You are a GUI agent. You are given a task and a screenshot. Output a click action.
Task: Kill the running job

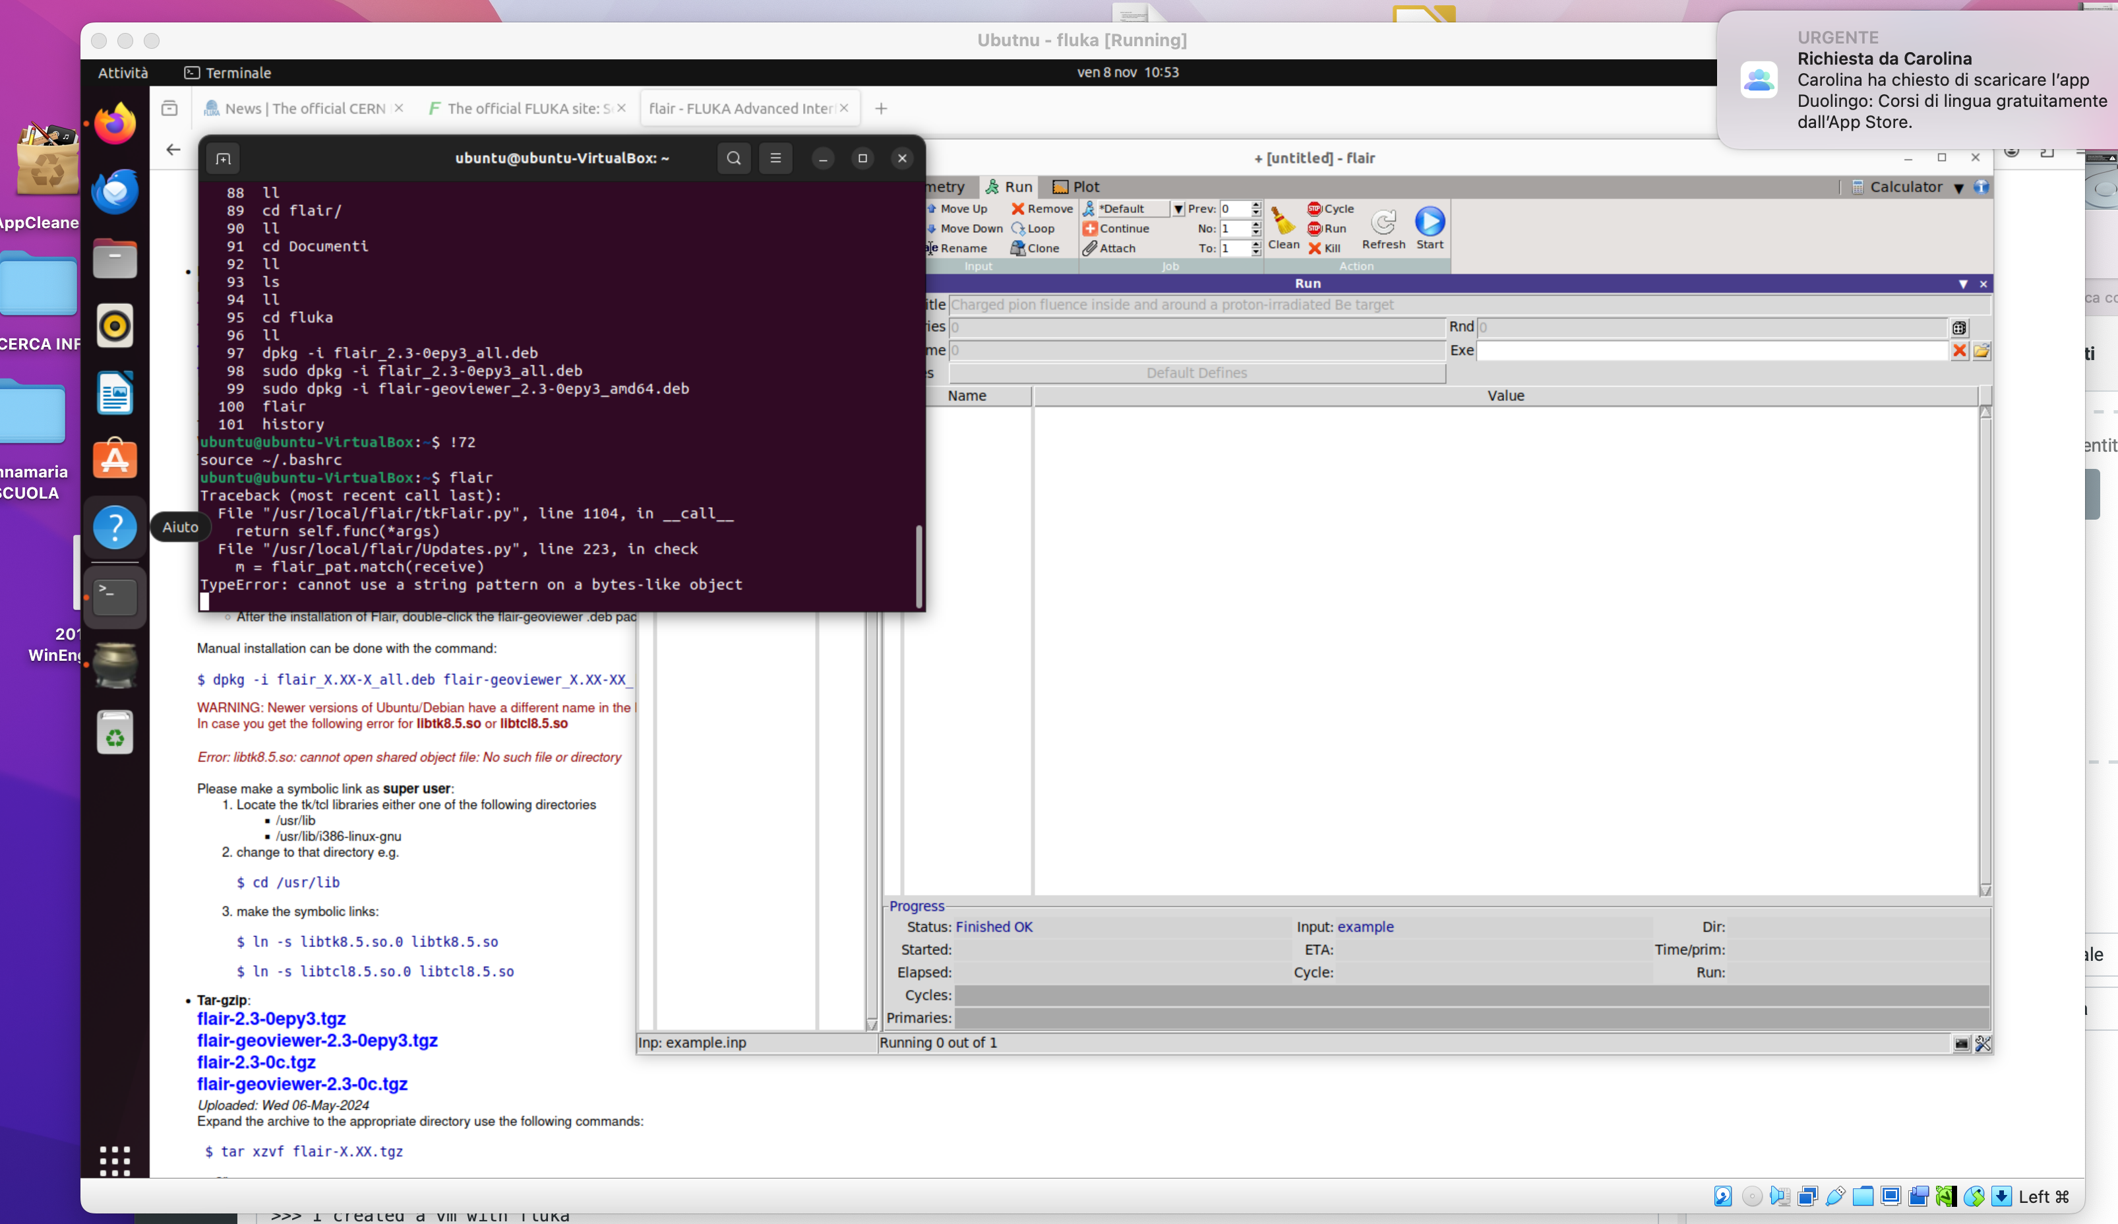1324,248
